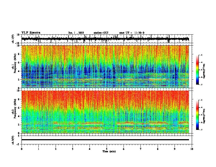Click the '8' kHz tick on ch.2 frequency axis
Viewport: 216px width, 167px height.
19,99
